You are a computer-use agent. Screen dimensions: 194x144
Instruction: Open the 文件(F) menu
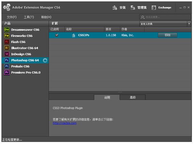tap(12, 17)
